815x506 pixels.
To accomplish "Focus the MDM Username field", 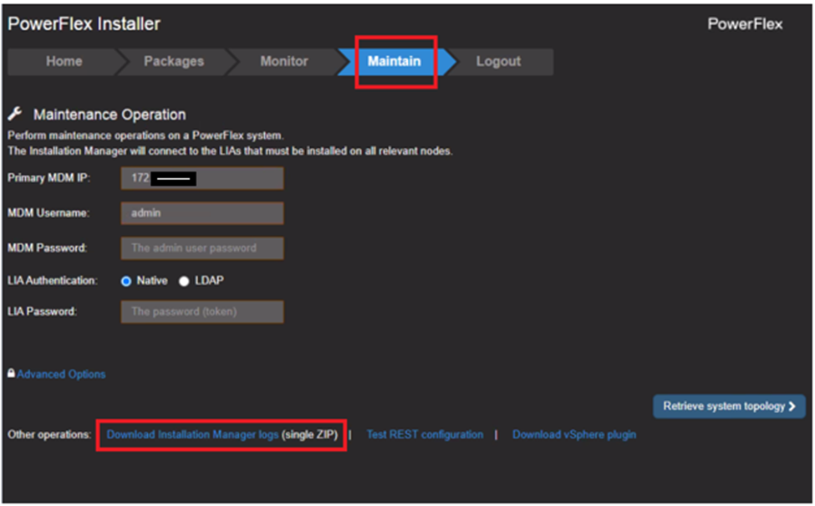I will (202, 213).
